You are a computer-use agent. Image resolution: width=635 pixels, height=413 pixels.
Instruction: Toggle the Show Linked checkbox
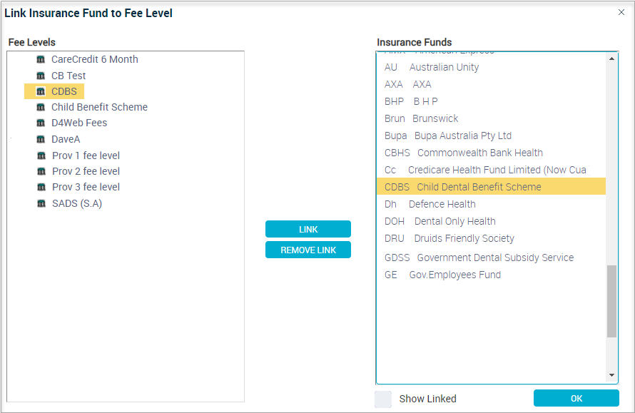tap(383, 399)
